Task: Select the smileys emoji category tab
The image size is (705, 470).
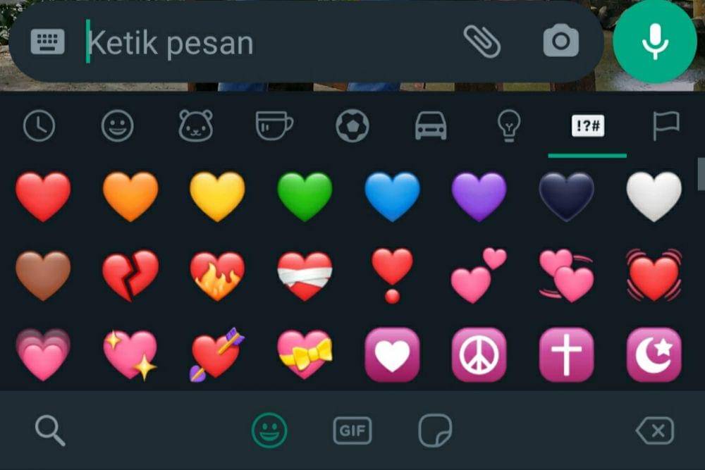Action: (x=117, y=125)
